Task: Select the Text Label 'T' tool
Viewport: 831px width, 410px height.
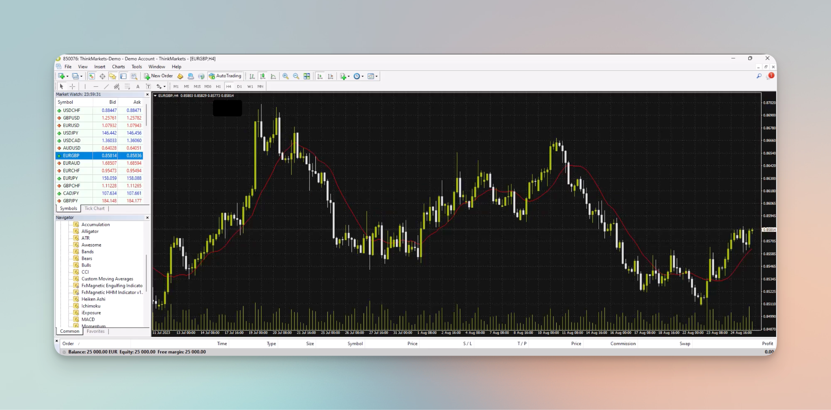Action: 149,86
